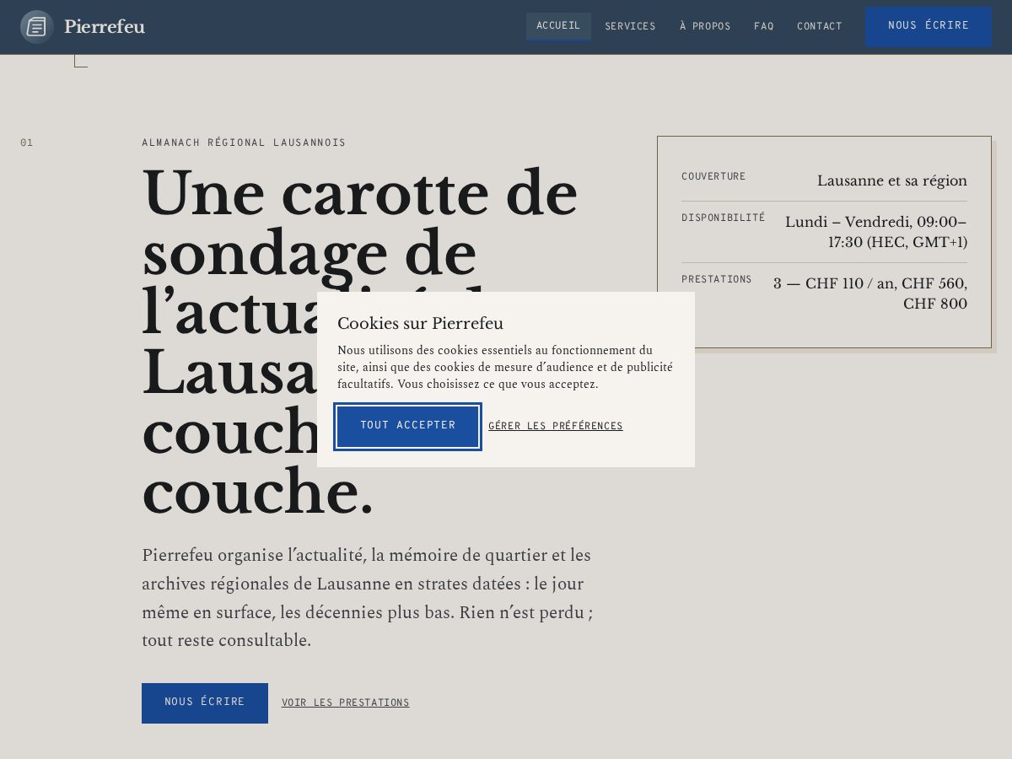Click the Disponibilité label
This screenshot has width=1012, height=759.
tap(723, 218)
